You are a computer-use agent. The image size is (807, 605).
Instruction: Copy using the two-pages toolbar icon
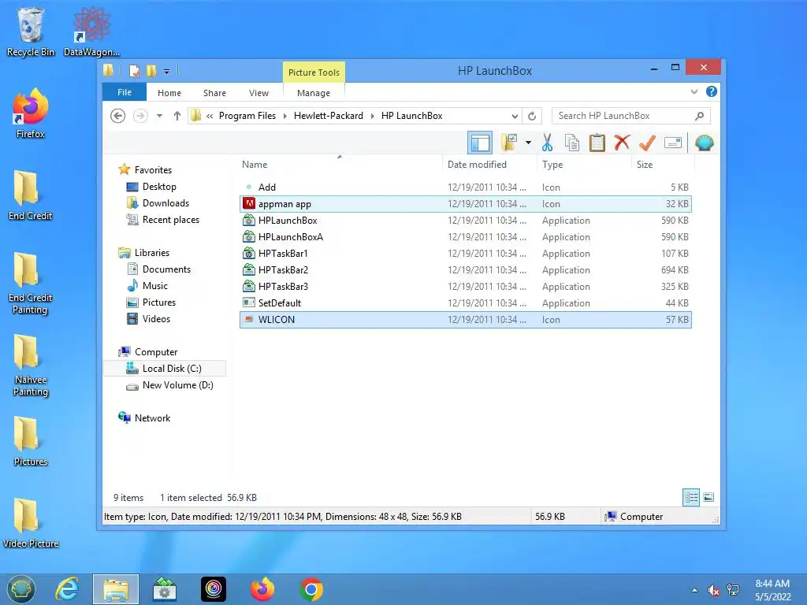click(x=572, y=143)
